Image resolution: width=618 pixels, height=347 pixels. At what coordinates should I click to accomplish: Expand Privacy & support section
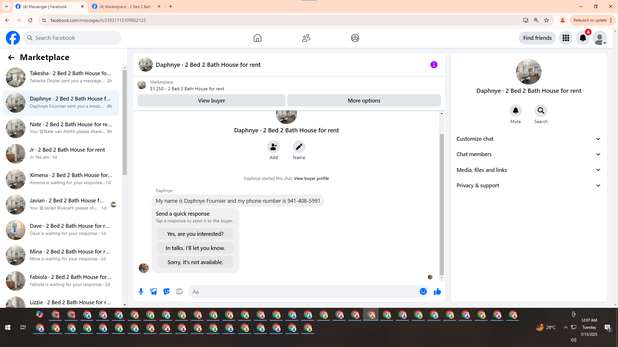pyautogui.click(x=529, y=185)
